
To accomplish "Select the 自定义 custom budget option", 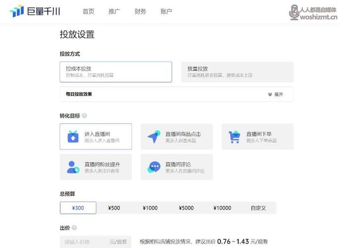I will [x=258, y=208].
